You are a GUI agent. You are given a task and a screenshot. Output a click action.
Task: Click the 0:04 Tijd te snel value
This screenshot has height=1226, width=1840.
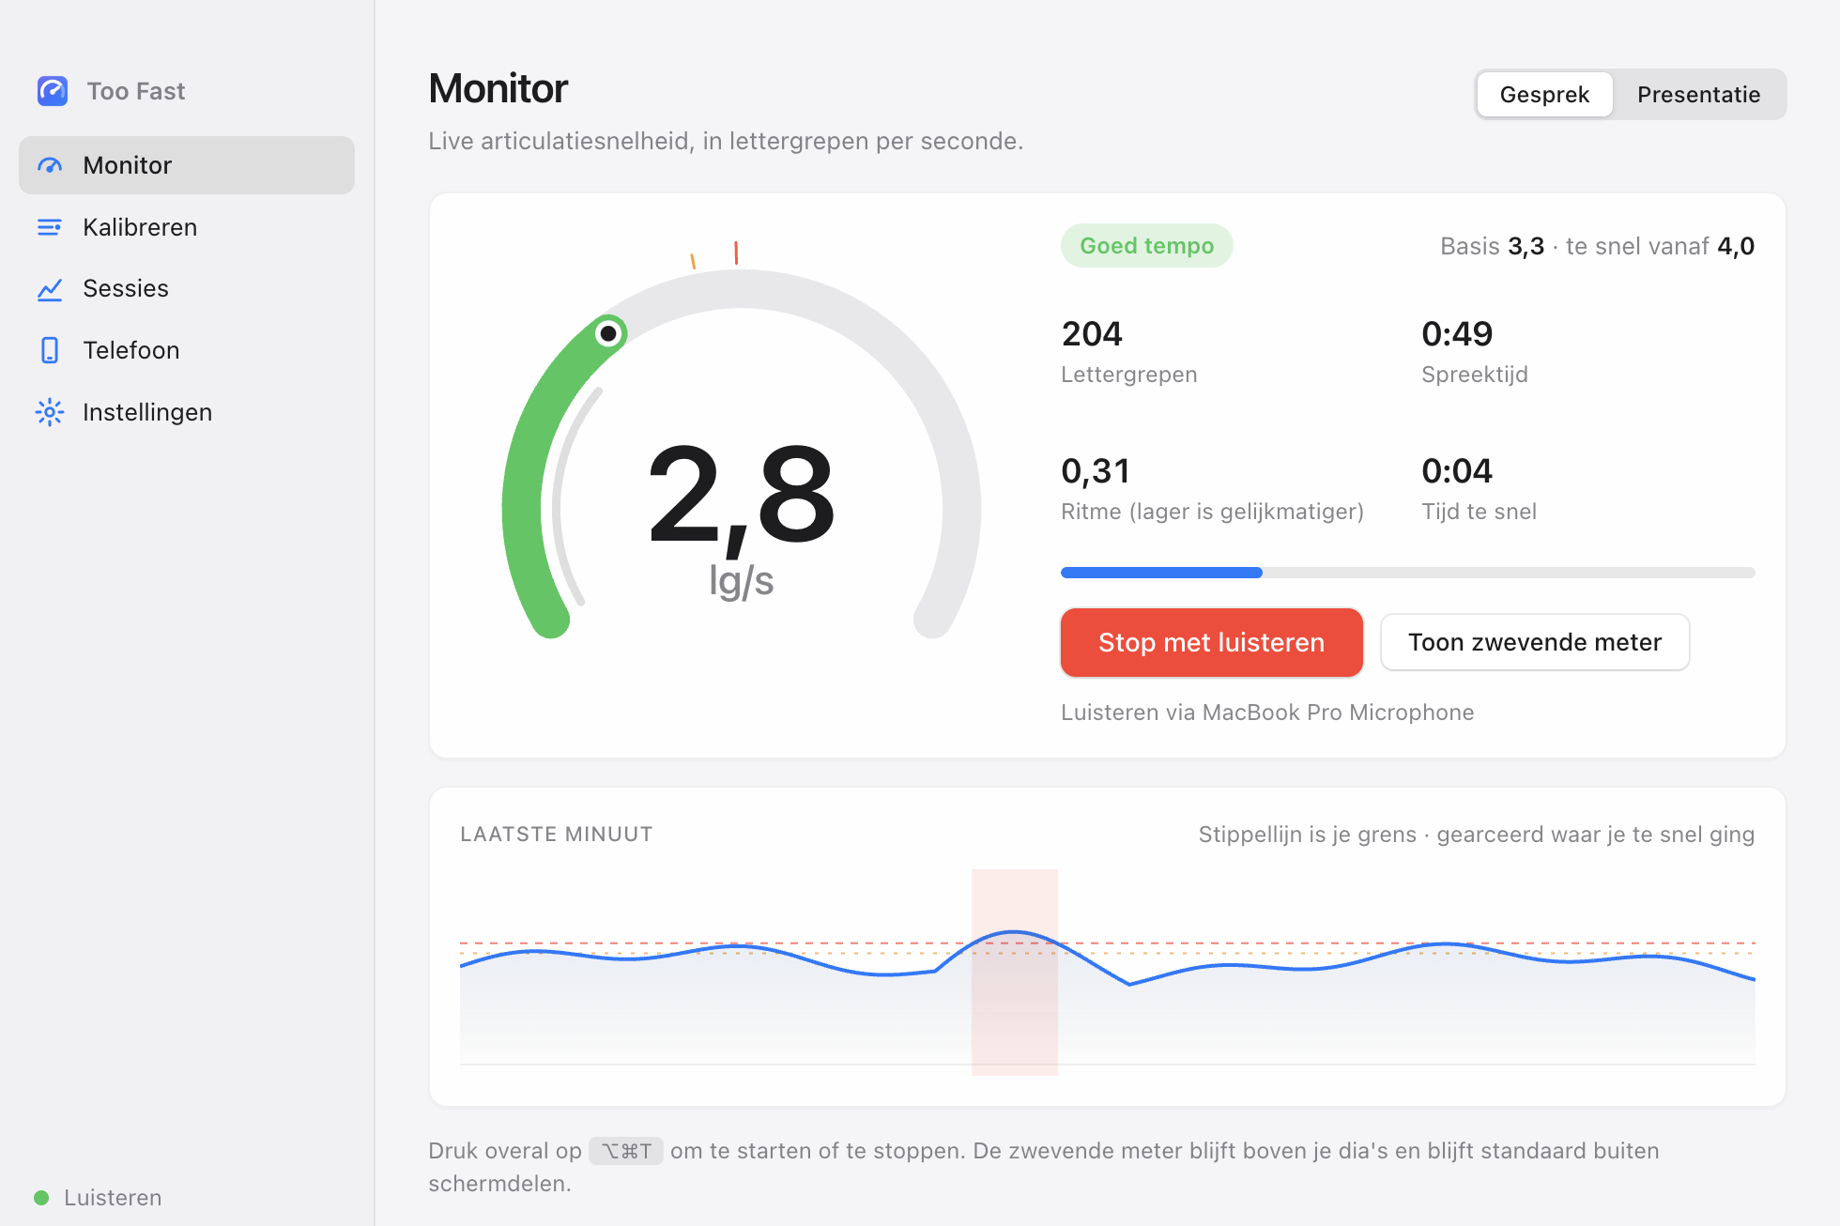pos(1457,471)
